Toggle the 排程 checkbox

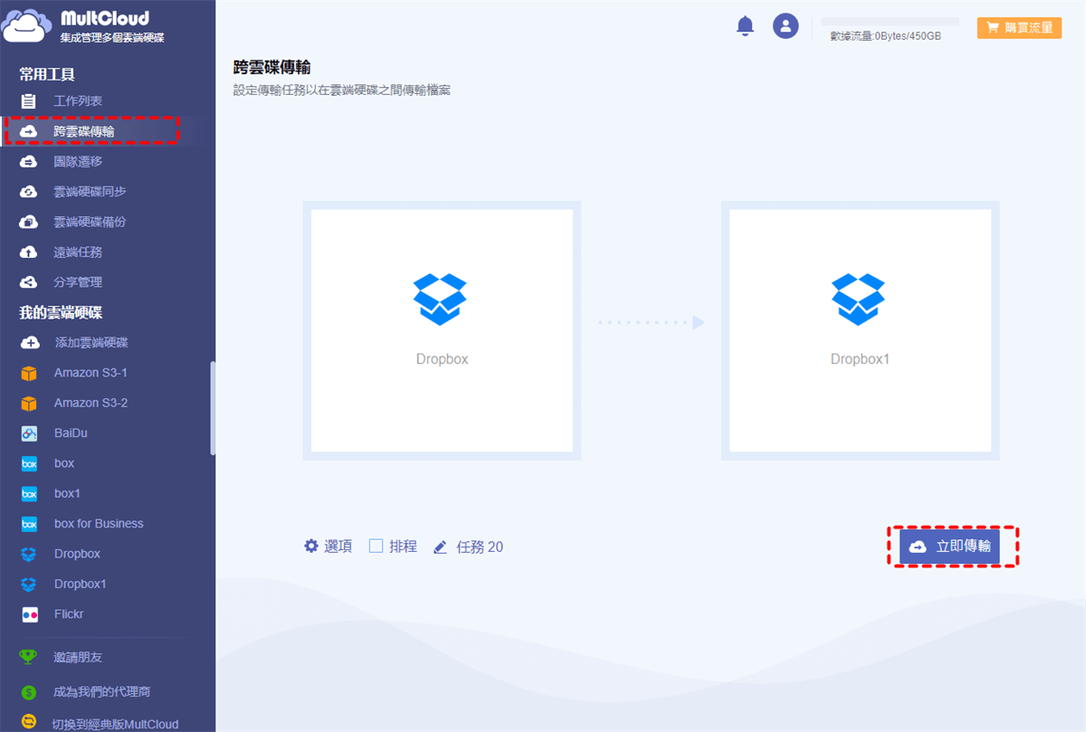(376, 546)
